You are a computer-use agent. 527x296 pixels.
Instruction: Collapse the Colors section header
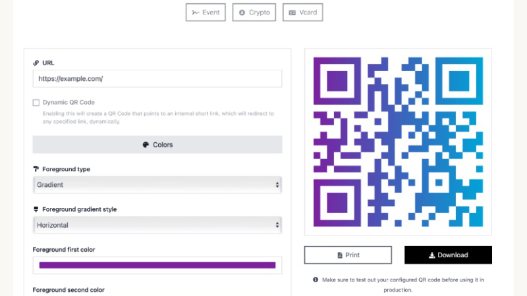coord(157,145)
